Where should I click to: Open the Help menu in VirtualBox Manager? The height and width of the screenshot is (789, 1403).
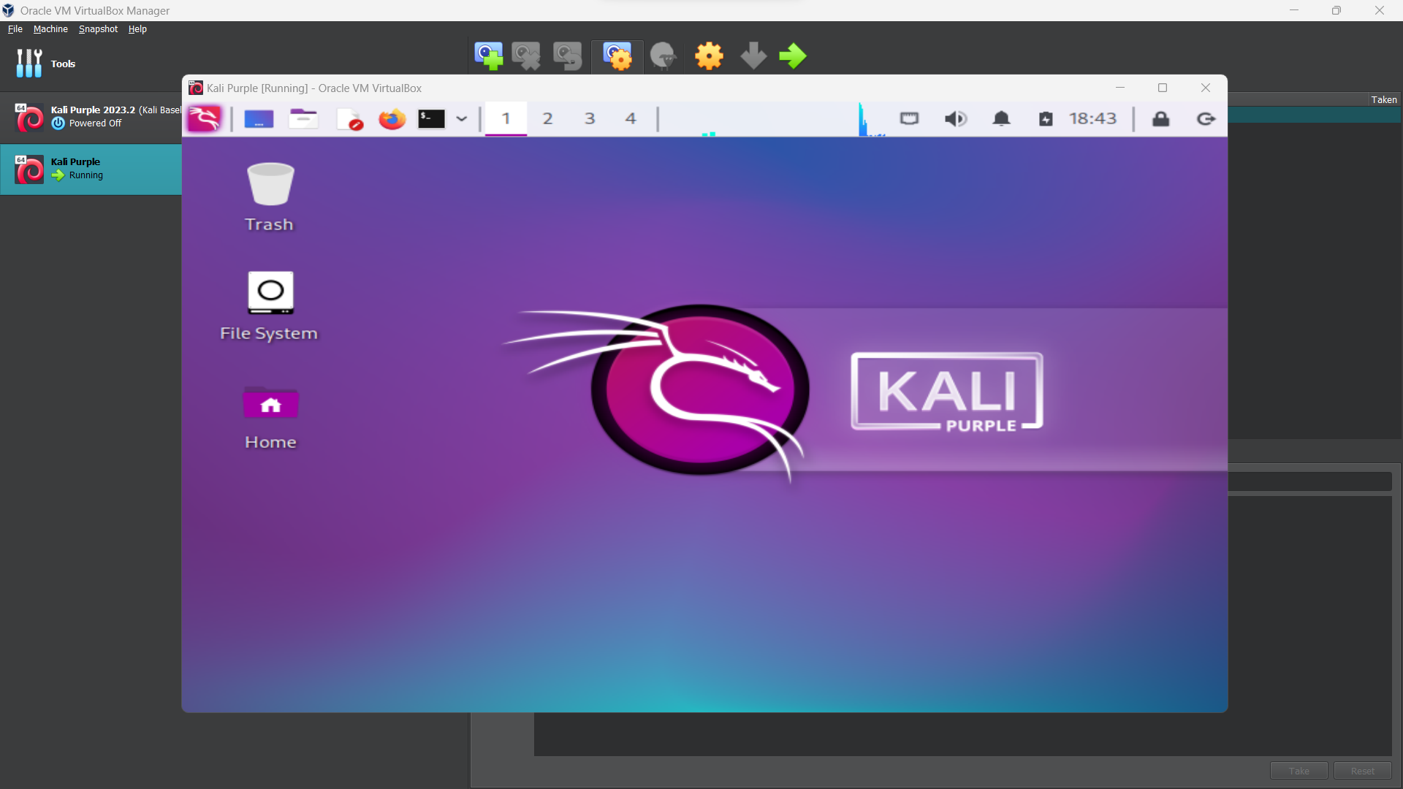click(x=137, y=29)
